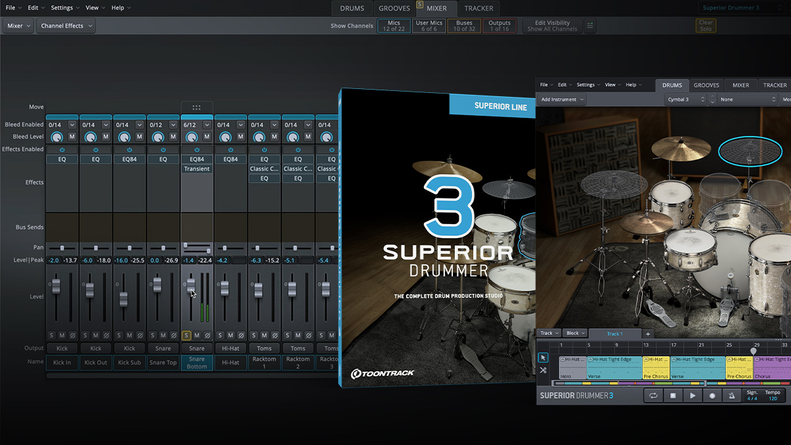Mute the Racktom 1 channel

[x=264, y=336]
